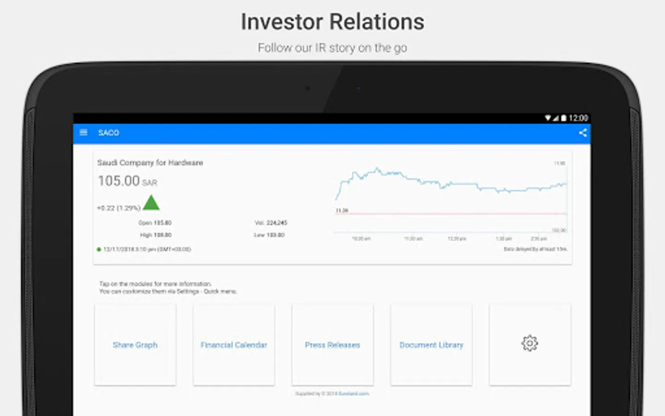This screenshot has width=665, height=416.
Task: Select the 105.00 SAR share price
Action: point(127,181)
